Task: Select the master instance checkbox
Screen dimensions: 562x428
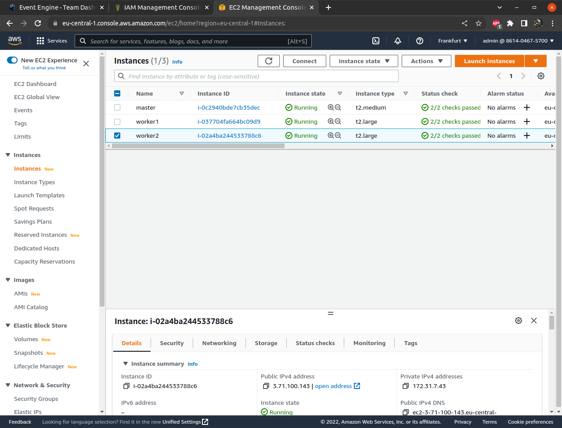Action: click(117, 107)
